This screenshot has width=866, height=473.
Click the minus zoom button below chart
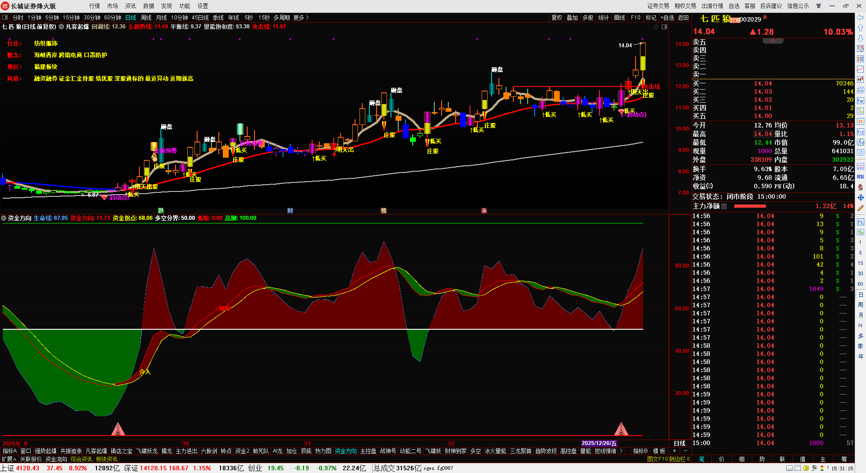tap(685, 451)
